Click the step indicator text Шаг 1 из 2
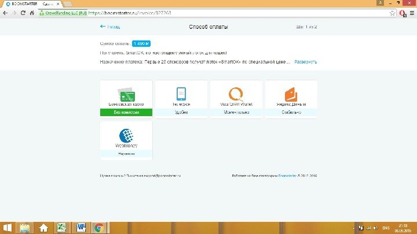Screen dimensions: 417x234 click(x=306, y=27)
